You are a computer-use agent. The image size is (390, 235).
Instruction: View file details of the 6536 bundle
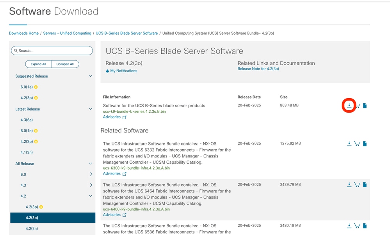point(365,226)
